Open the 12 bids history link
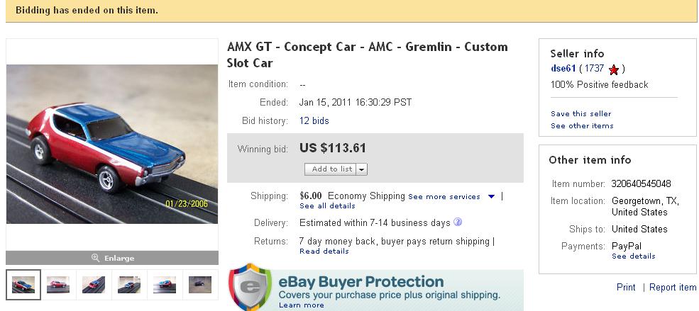Viewport: 699px width, 311px height. [314, 121]
